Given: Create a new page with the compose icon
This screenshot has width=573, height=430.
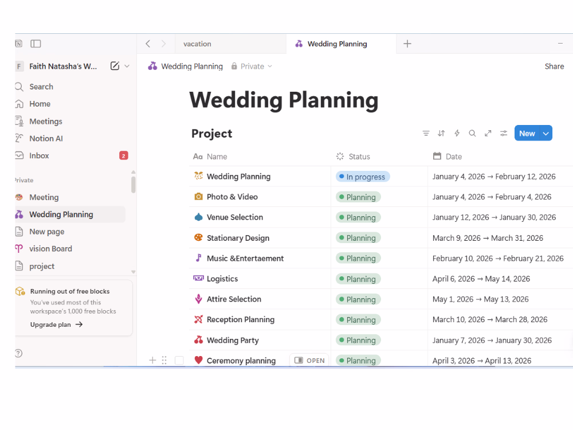Looking at the screenshot, I should 115,66.
